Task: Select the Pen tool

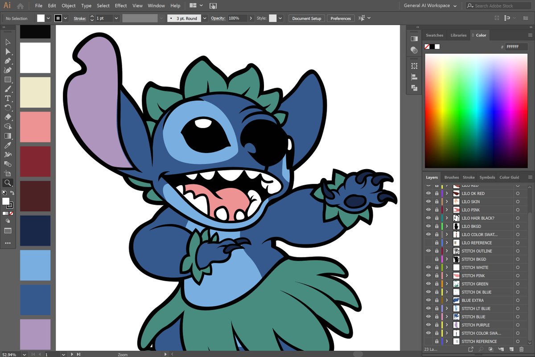Action: pos(8,61)
